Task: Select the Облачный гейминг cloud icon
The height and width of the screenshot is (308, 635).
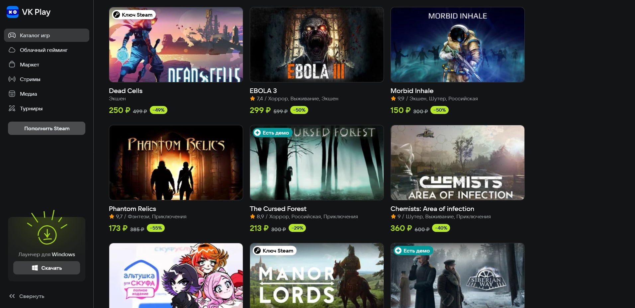Action: click(x=12, y=50)
